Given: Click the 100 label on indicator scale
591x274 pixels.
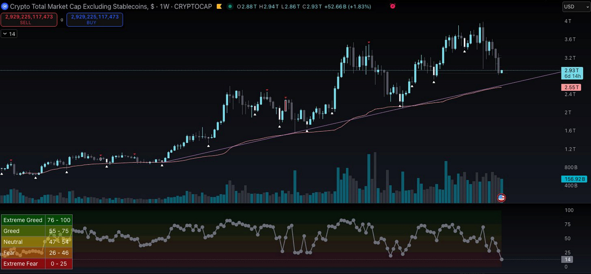Looking at the screenshot, I should pos(569,210).
